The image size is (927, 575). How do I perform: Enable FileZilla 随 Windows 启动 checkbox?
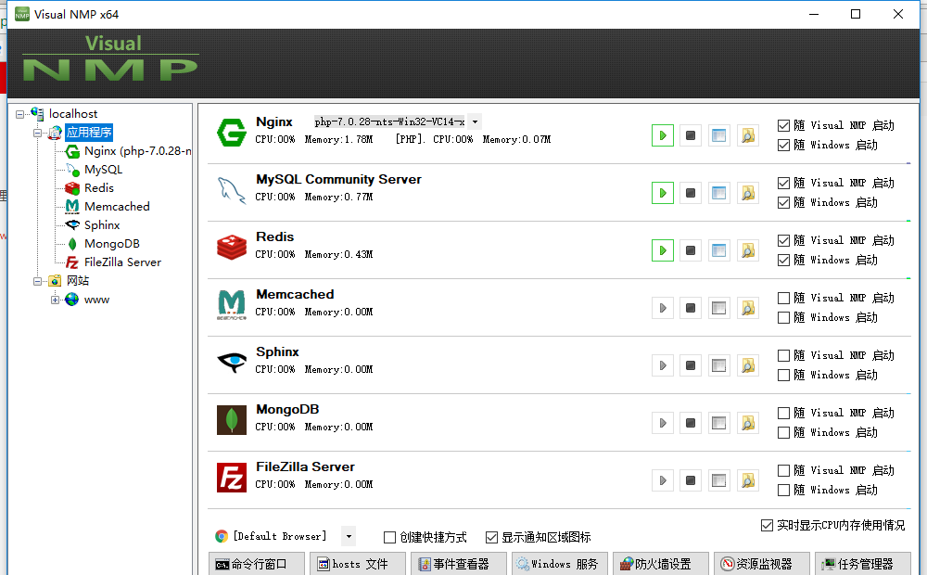783,490
